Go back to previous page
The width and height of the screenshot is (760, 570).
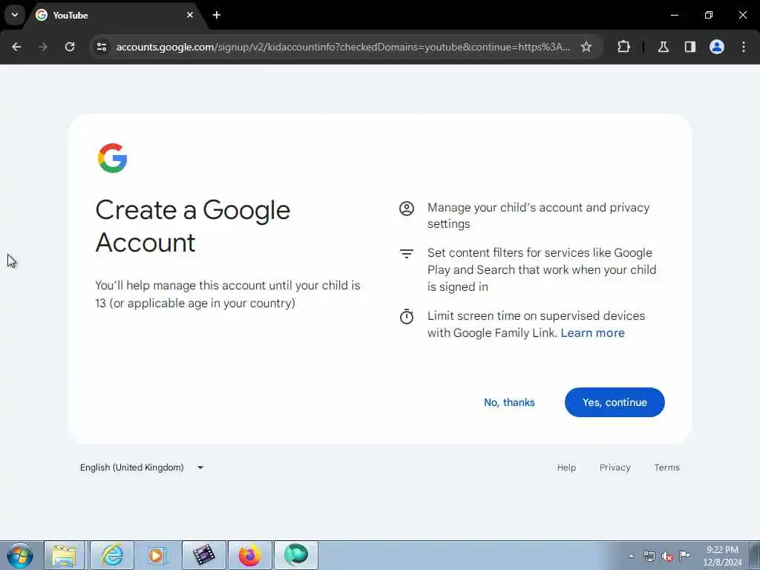coord(16,47)
